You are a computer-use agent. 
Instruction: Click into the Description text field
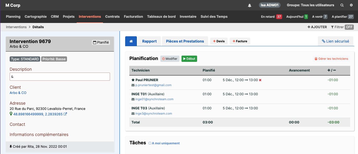pyautogui.click(x=60, y=77)
